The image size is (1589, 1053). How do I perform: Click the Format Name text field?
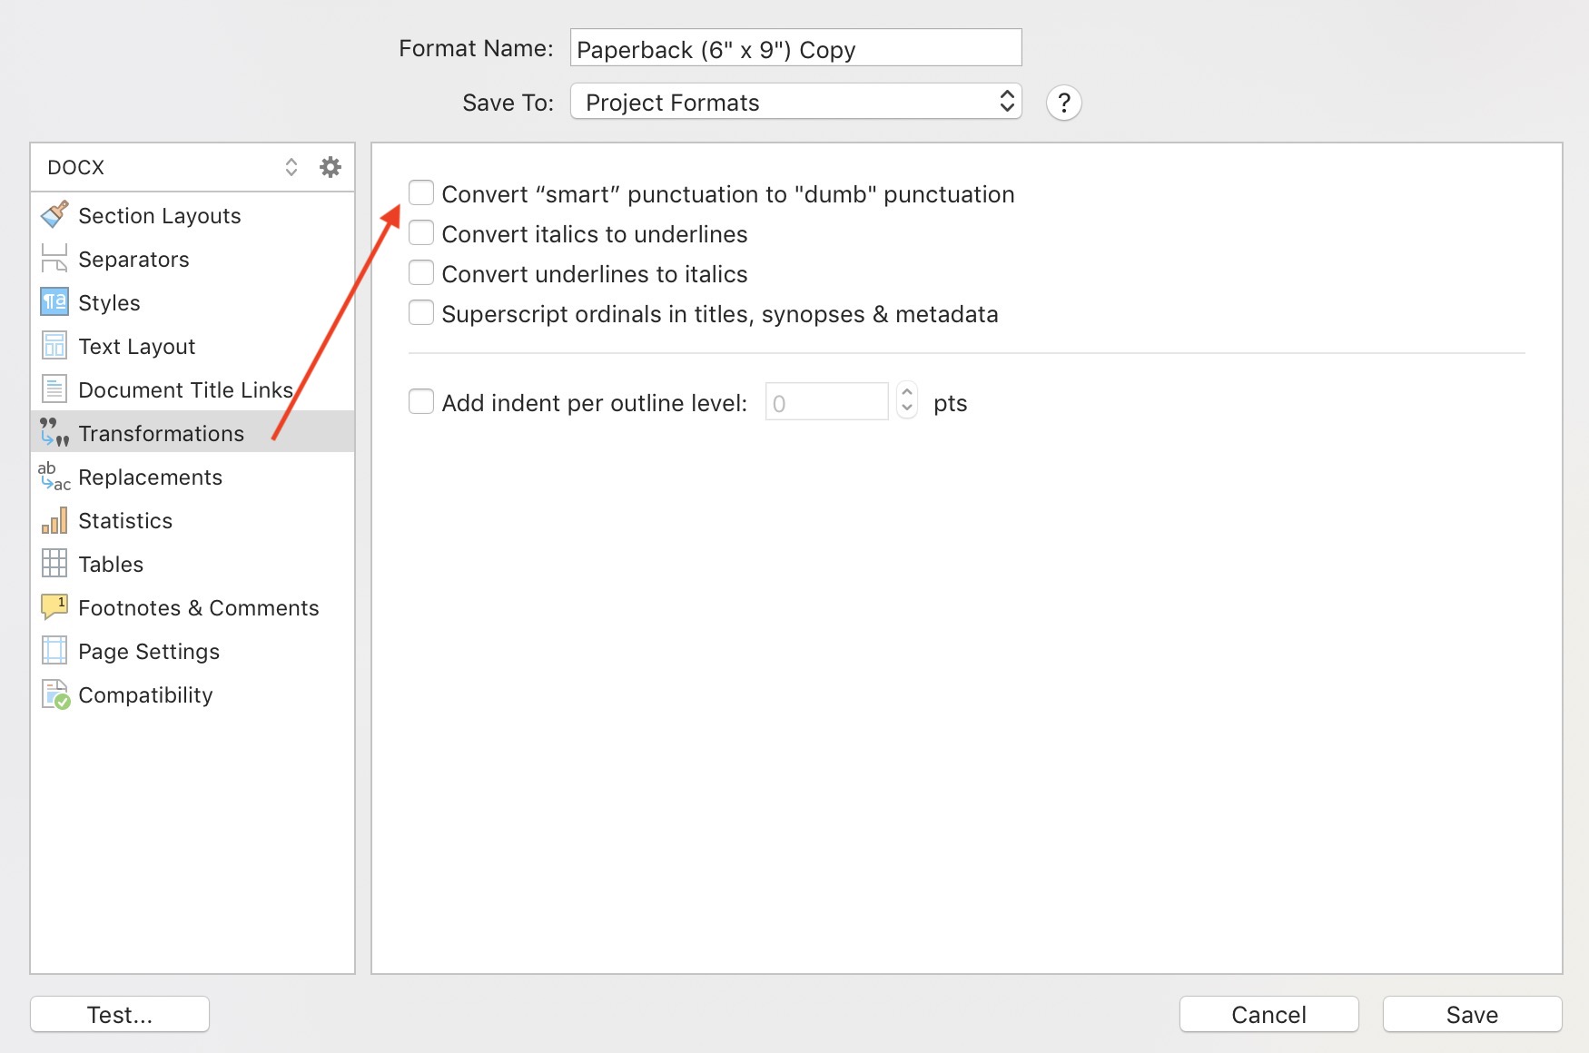click(x=795, y=48)
